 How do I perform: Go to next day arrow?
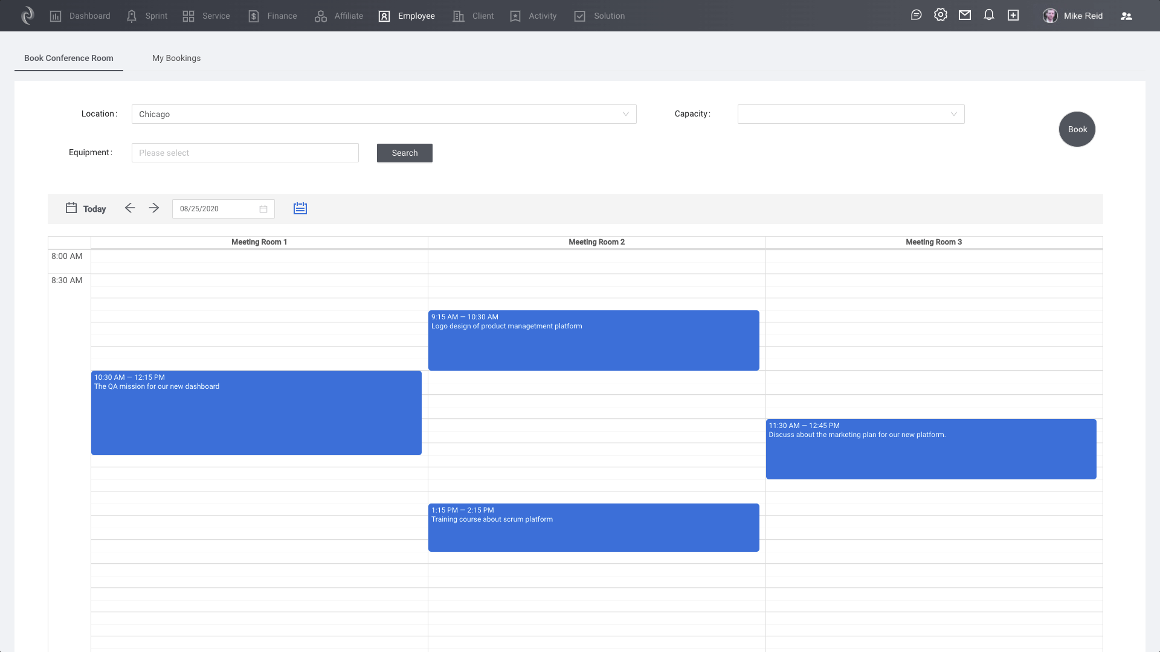click(x=154, y=208)
